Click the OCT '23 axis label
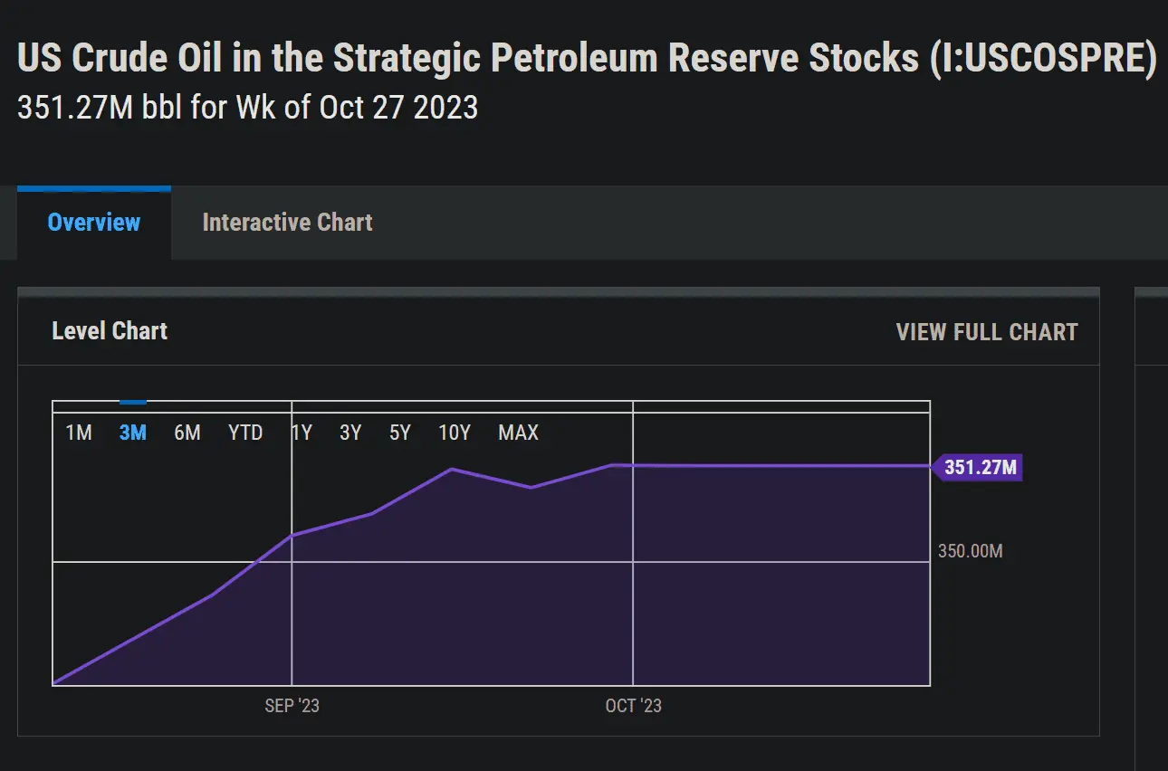 633,706
